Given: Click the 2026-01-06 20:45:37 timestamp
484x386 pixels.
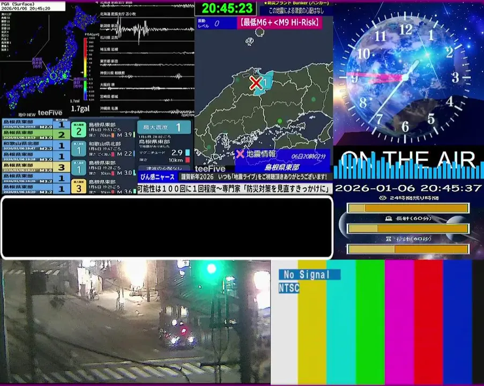Looking at the screenshot, I should [x=408, y=188].
